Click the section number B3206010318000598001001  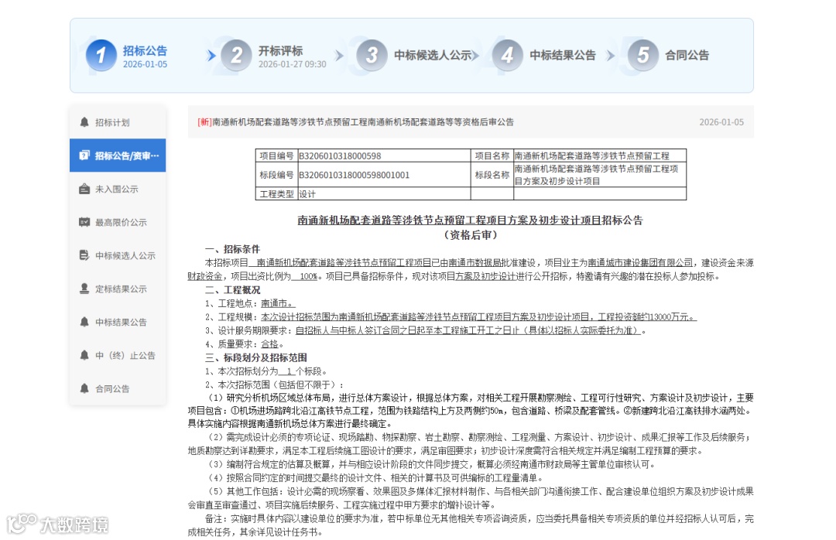(354, 175)
